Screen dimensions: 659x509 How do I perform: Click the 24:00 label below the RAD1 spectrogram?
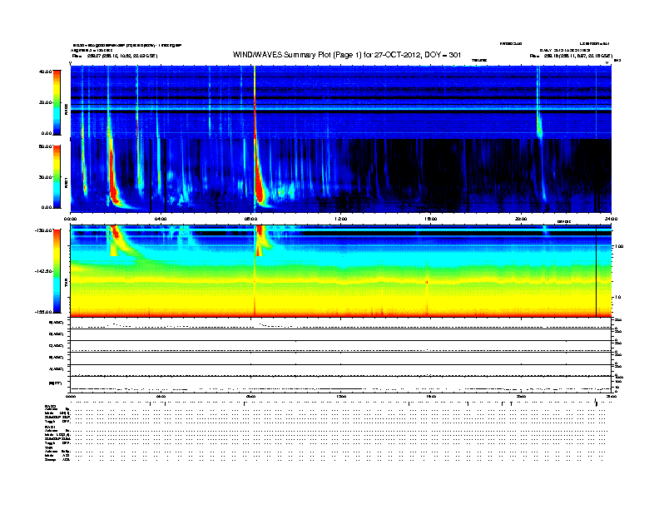pos(611,219)
